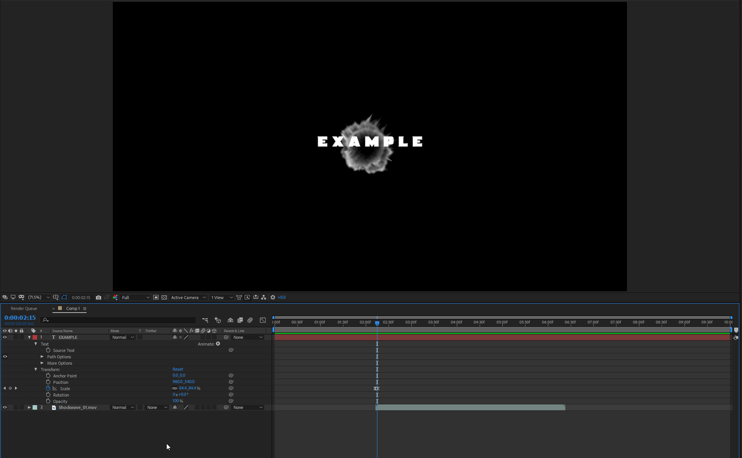Click the current time 0:00:02:15 display

(20, 318)
